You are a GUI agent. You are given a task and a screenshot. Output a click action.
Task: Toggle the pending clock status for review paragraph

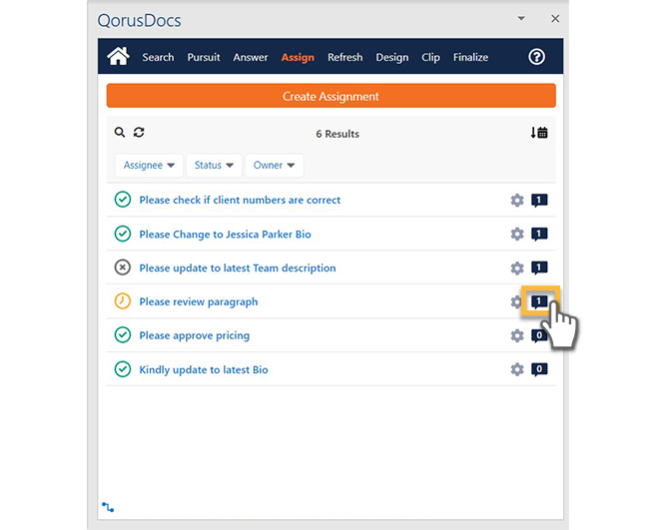coord(123,301)
